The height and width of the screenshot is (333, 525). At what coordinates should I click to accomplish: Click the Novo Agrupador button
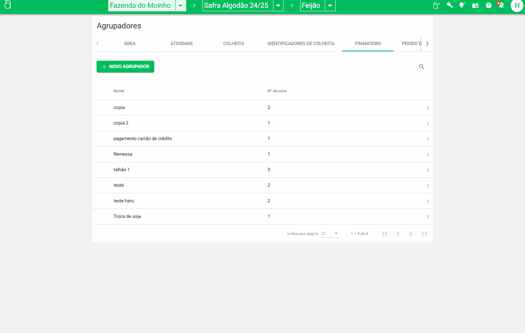[x=125, y=67]
